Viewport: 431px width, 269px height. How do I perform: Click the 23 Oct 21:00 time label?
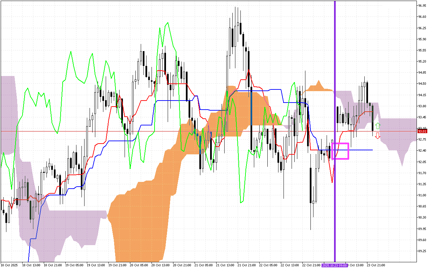pos(376,265)
